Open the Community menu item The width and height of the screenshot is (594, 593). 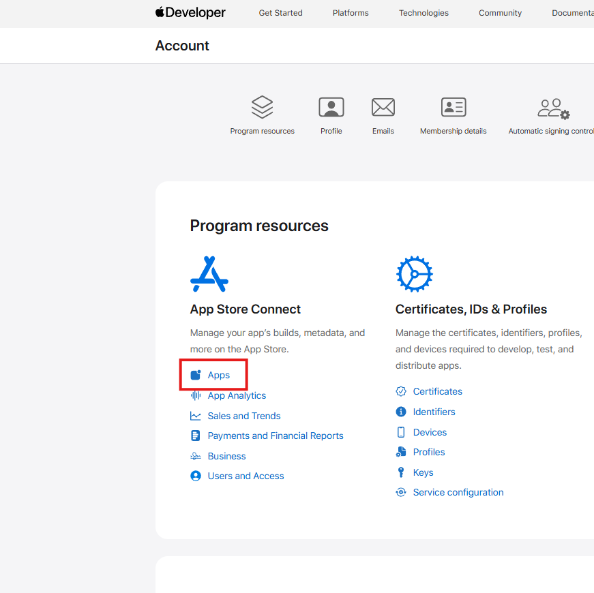(x=500, y=13)
